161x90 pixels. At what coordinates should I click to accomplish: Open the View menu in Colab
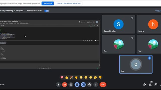pos(4,23)
